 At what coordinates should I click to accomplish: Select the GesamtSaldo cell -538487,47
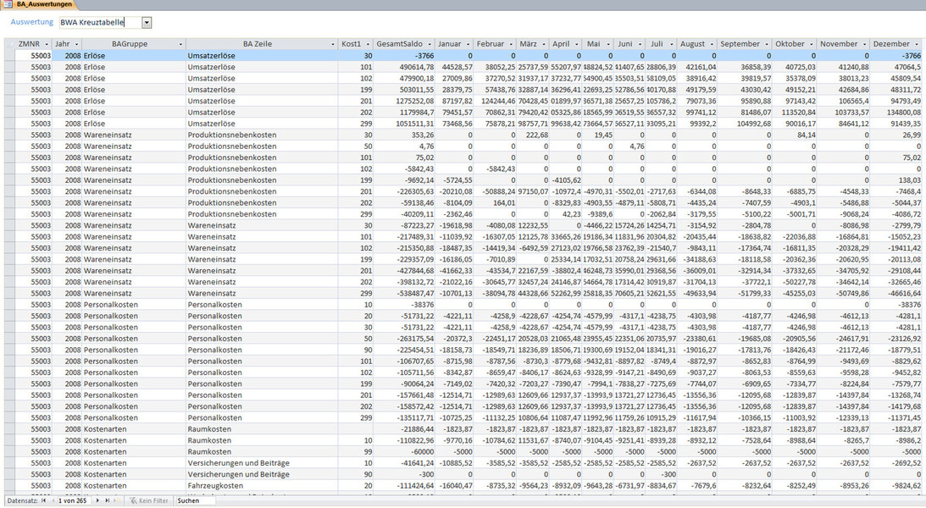click(404, 293)
